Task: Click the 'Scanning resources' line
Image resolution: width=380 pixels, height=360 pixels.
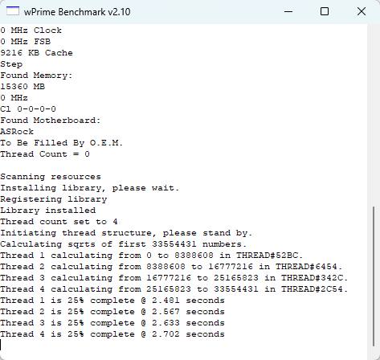Action: [51, 177]
